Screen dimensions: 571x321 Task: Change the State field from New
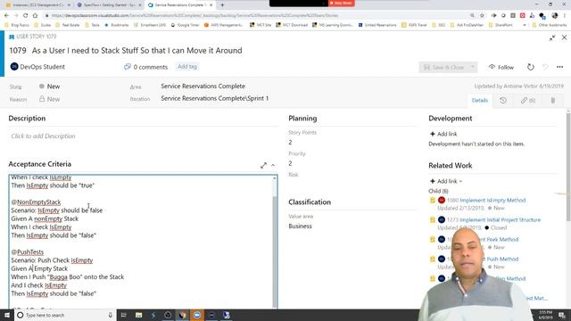click(50, 86)
